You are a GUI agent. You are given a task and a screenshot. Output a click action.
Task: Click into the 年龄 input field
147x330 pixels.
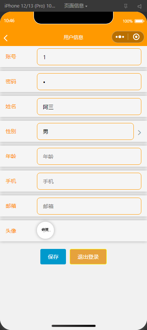(x=89, y=157)
